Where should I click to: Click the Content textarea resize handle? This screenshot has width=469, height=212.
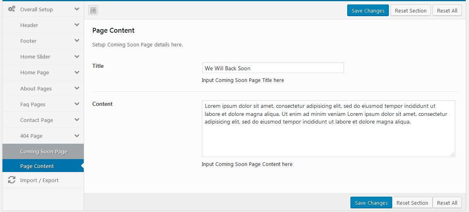coord(452,154)
